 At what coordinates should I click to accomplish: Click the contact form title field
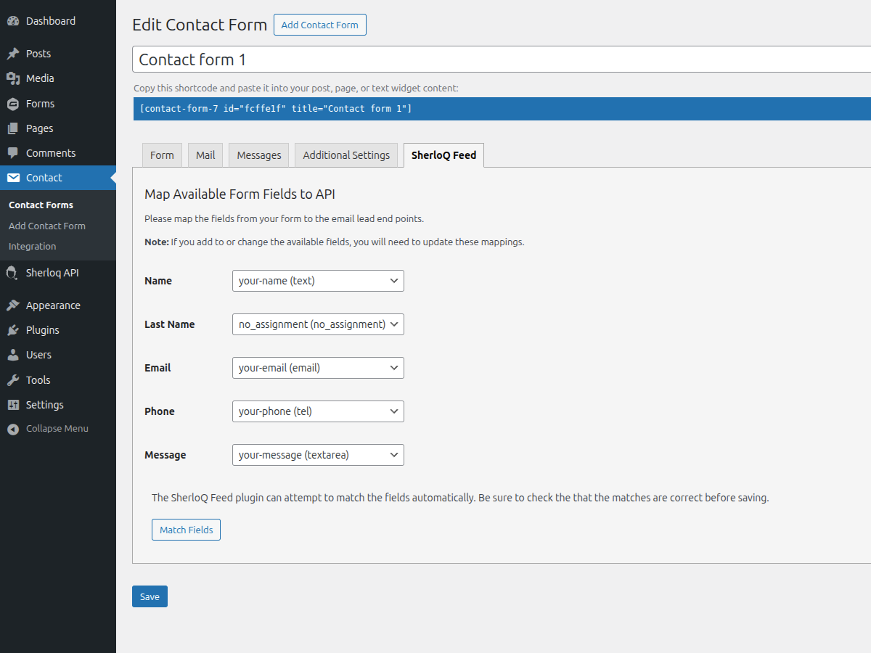(501, 59)
